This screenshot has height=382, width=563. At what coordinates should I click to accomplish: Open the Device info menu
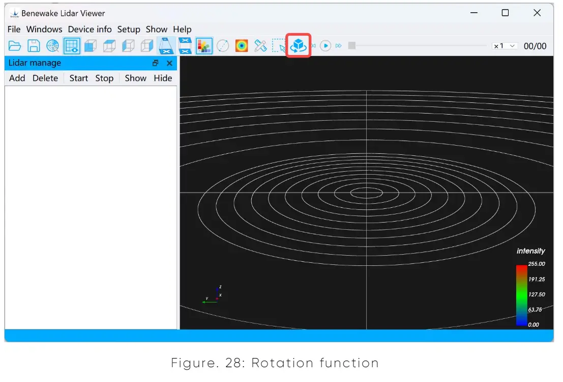[90, 29]
